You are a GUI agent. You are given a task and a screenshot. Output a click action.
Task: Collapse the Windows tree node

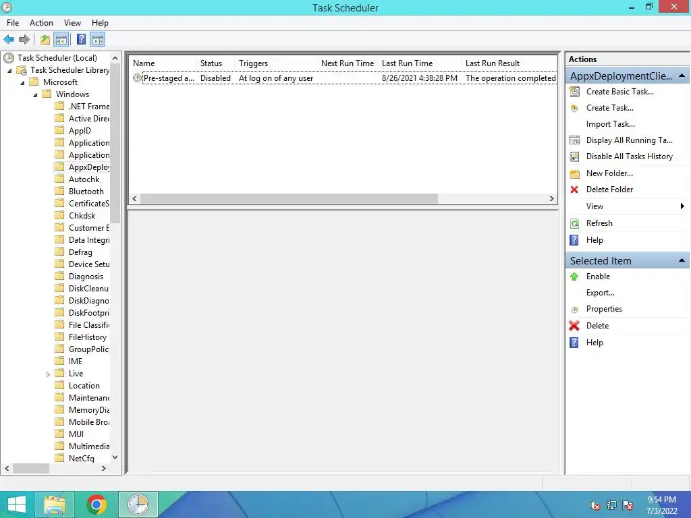(35, 94)
